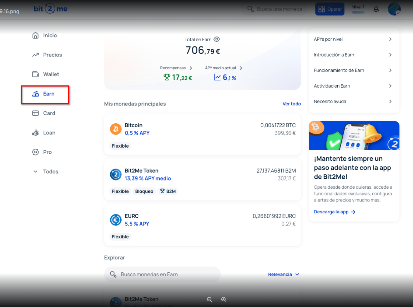Click the Wallet icon in sidebar
Screen dimensions: 413x307
35,74
